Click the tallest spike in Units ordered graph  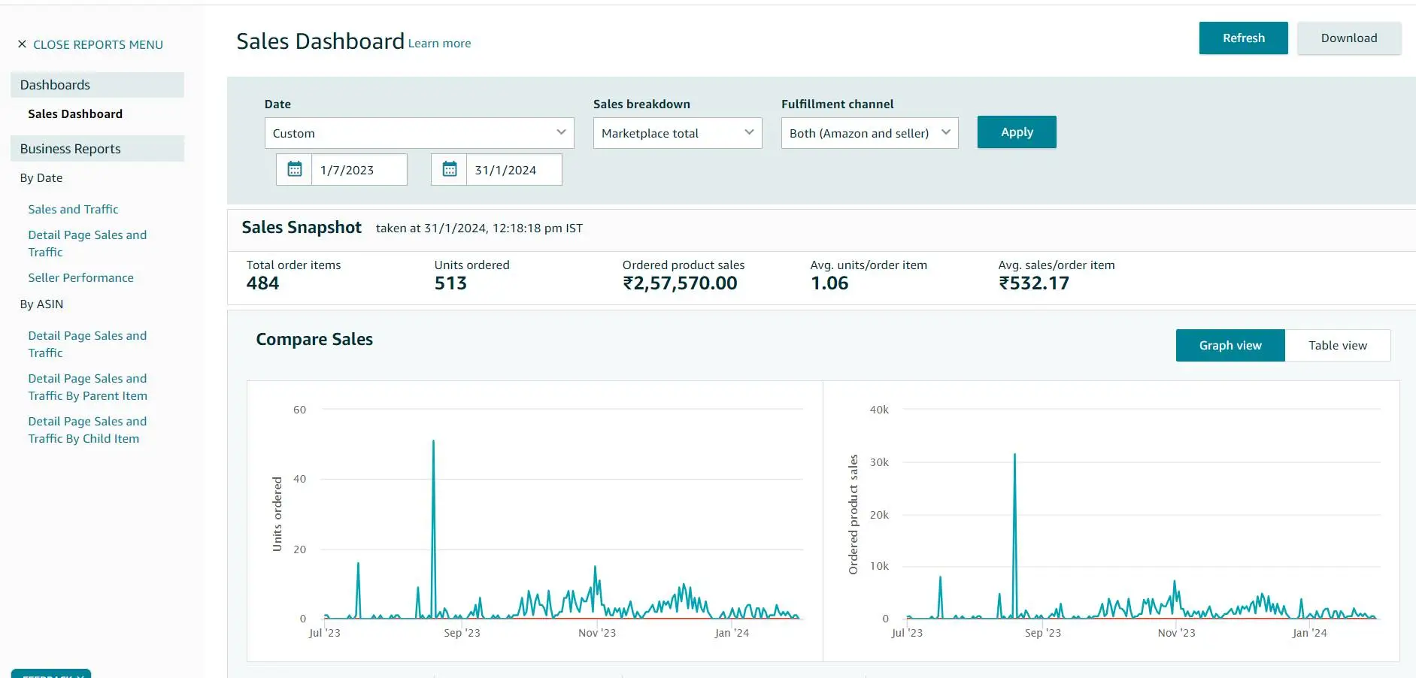pyautogui.click(x=433, y=443)
